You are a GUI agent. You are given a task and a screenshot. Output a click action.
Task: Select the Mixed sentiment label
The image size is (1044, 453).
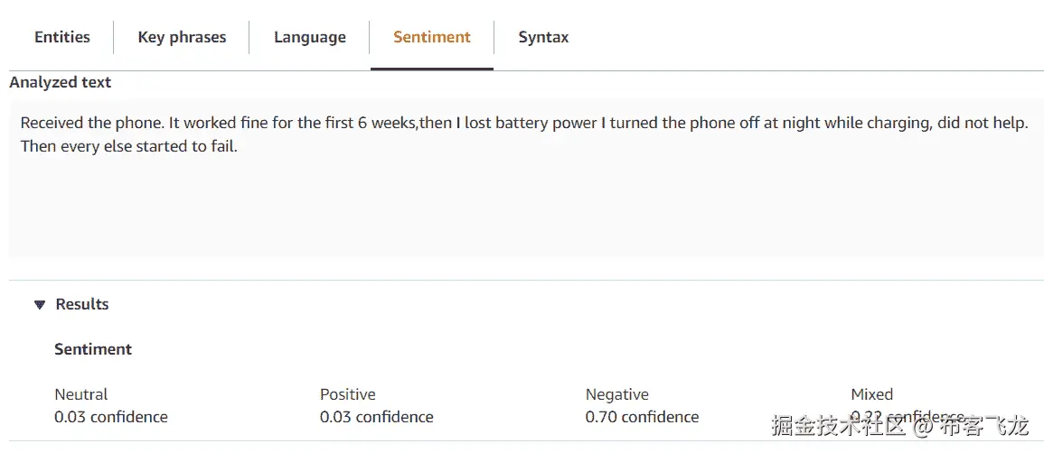(x=871, y=394)
